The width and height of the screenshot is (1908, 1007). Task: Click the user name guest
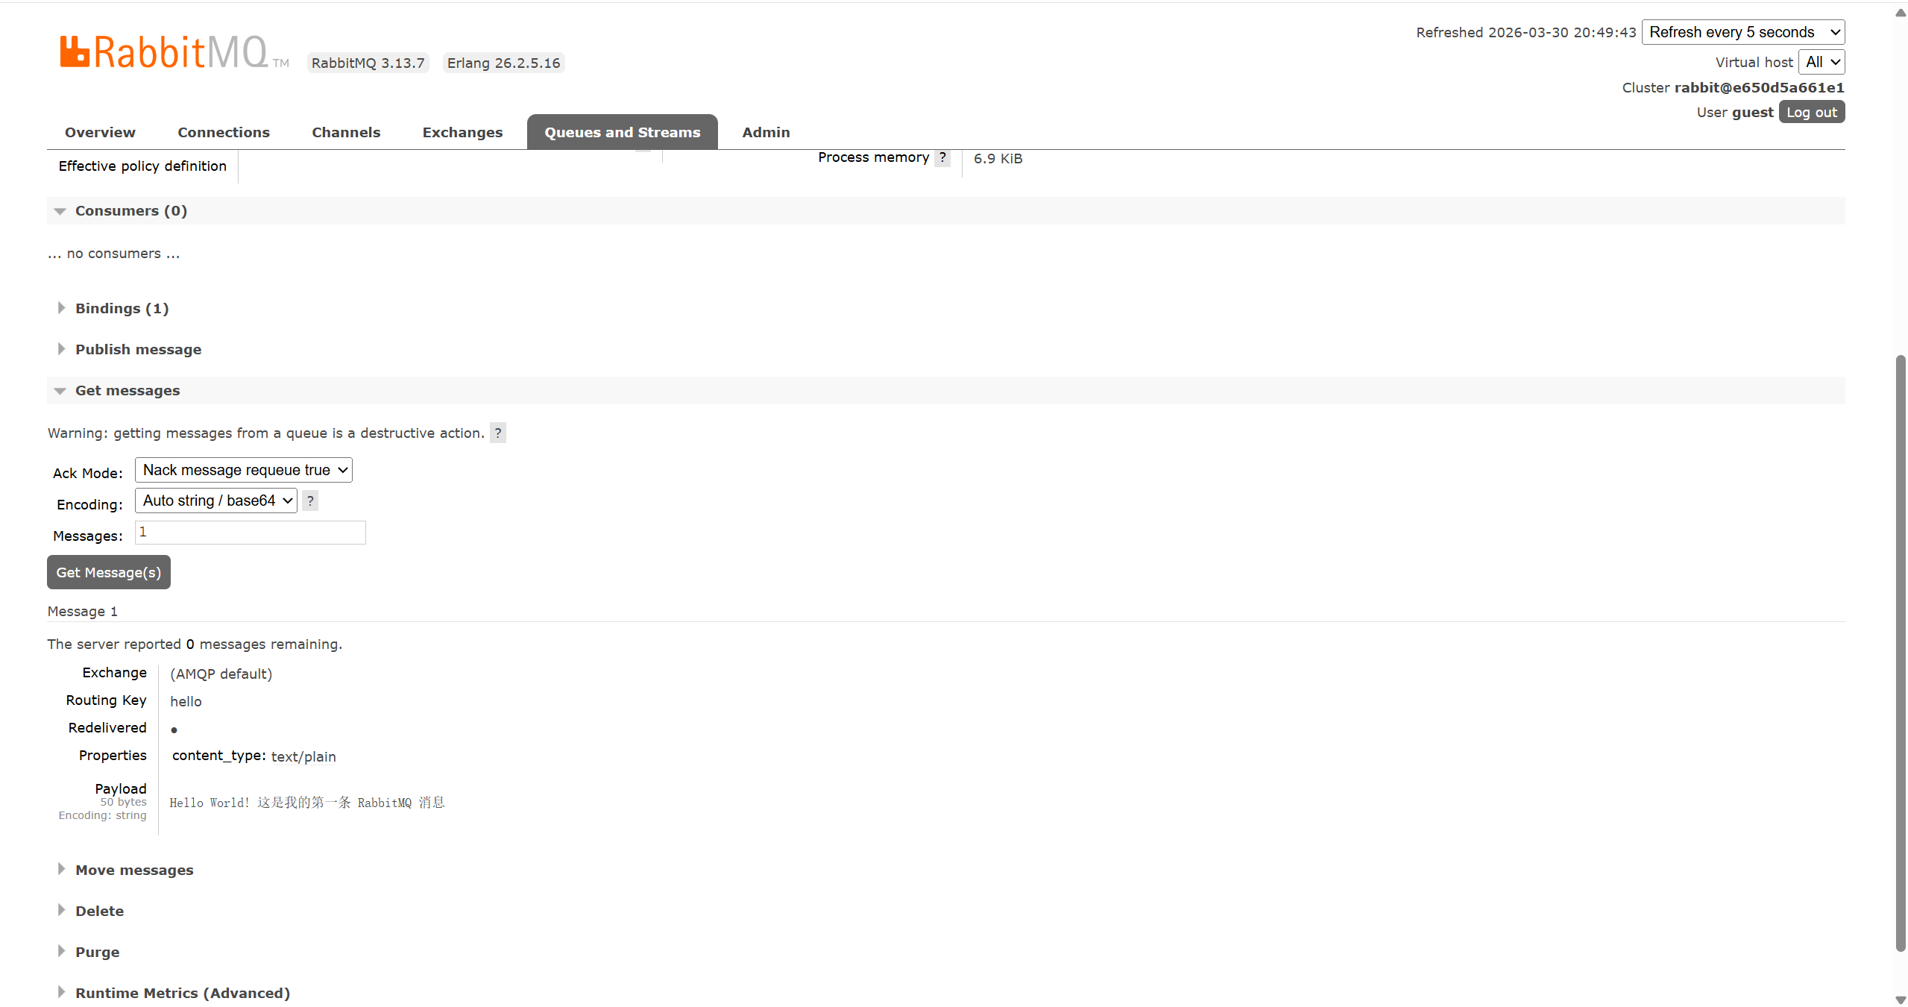1752,112
